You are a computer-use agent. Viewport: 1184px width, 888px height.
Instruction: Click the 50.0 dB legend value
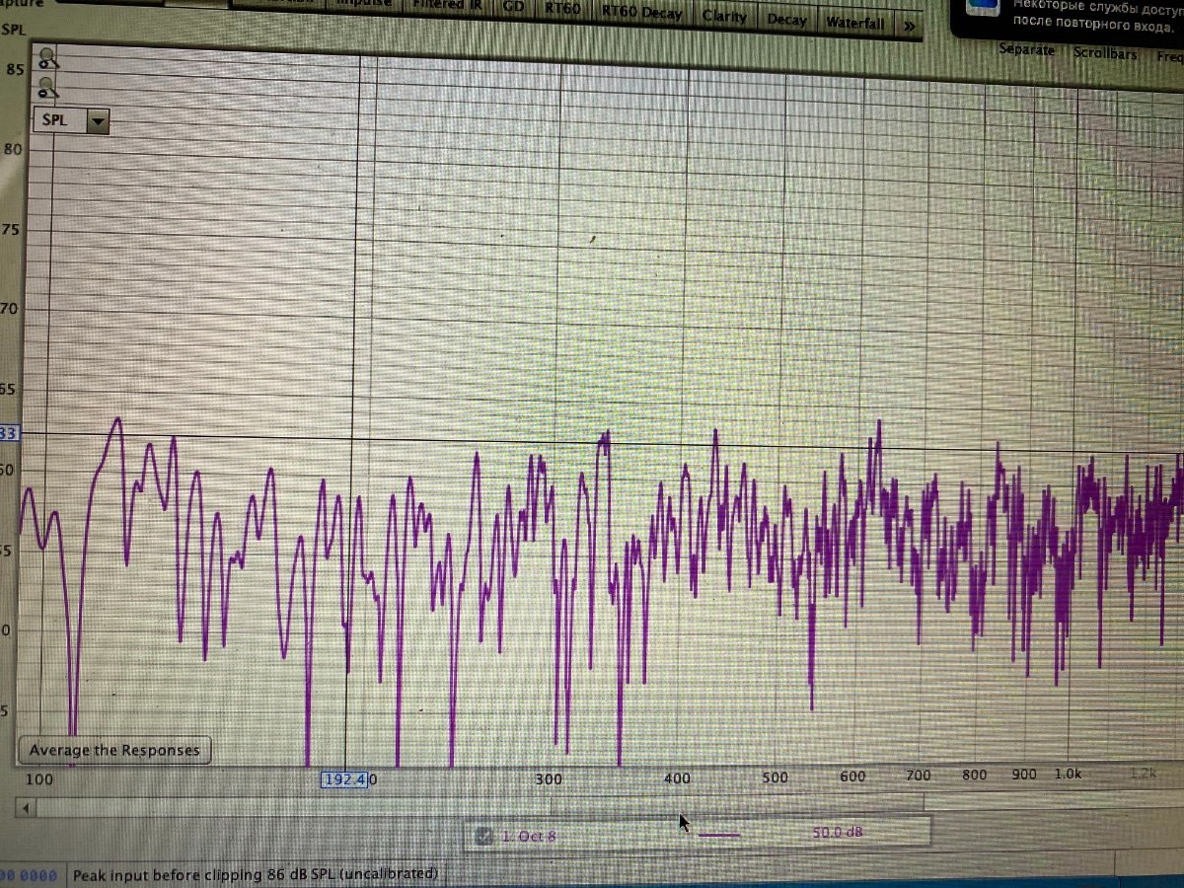[x=837, y=833]
